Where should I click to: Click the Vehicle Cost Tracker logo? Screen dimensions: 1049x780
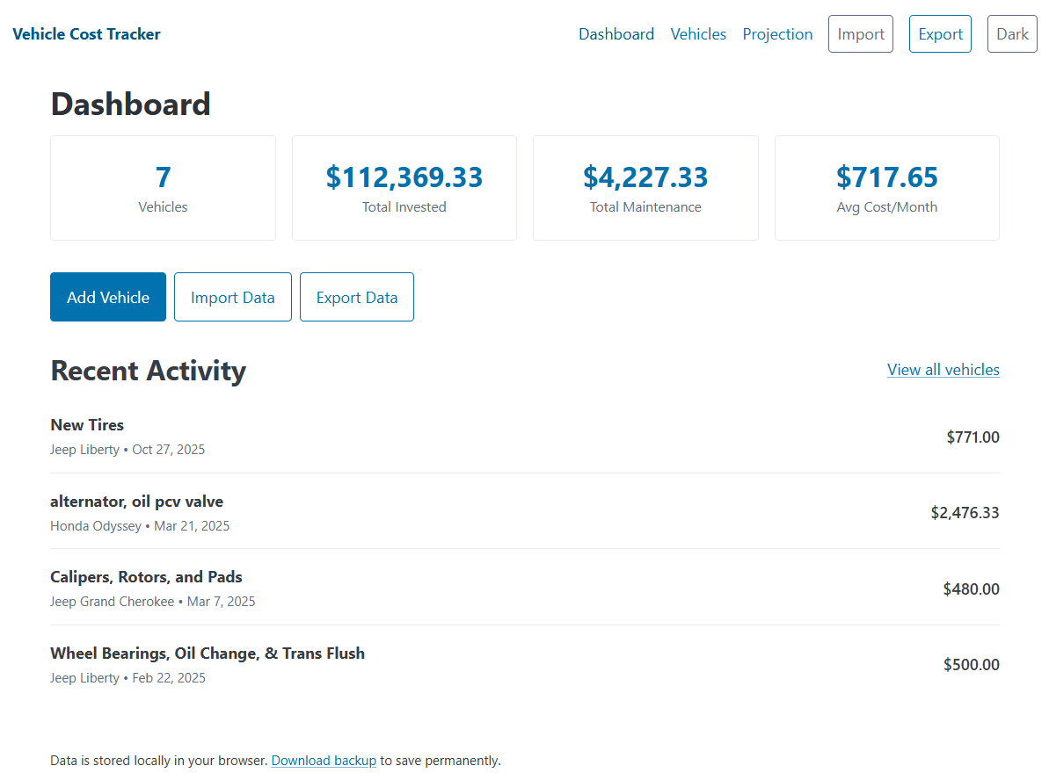86,33
